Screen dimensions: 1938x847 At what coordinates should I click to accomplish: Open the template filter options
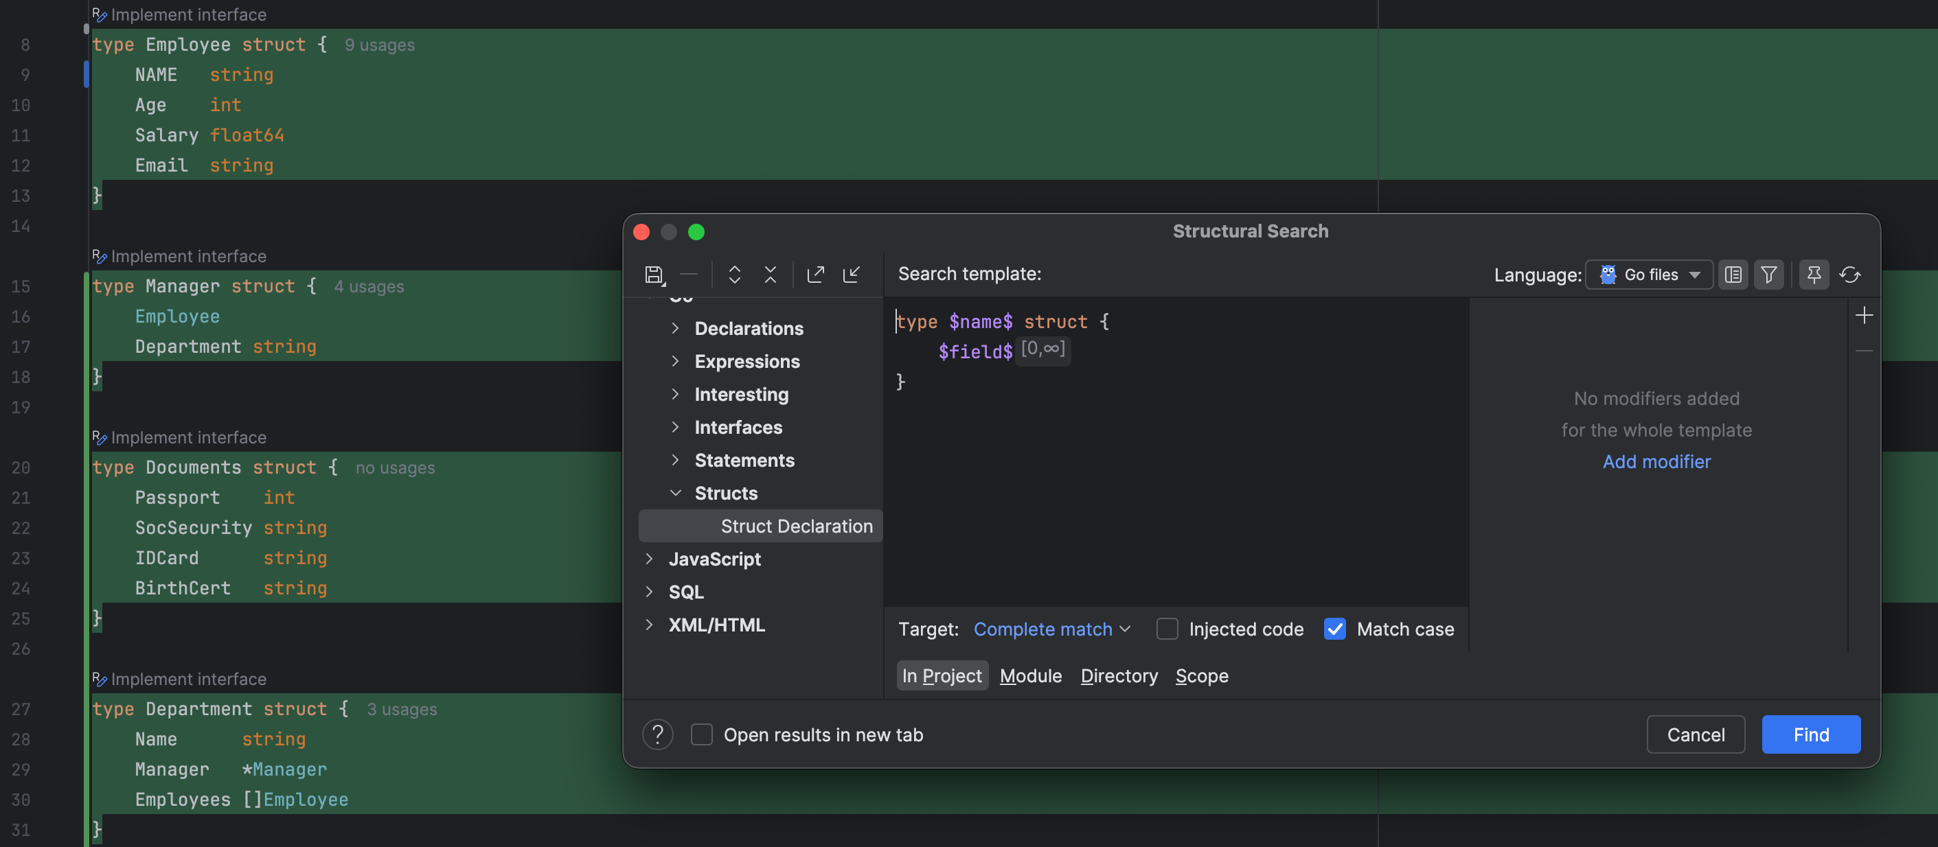tap(1770, 274)
